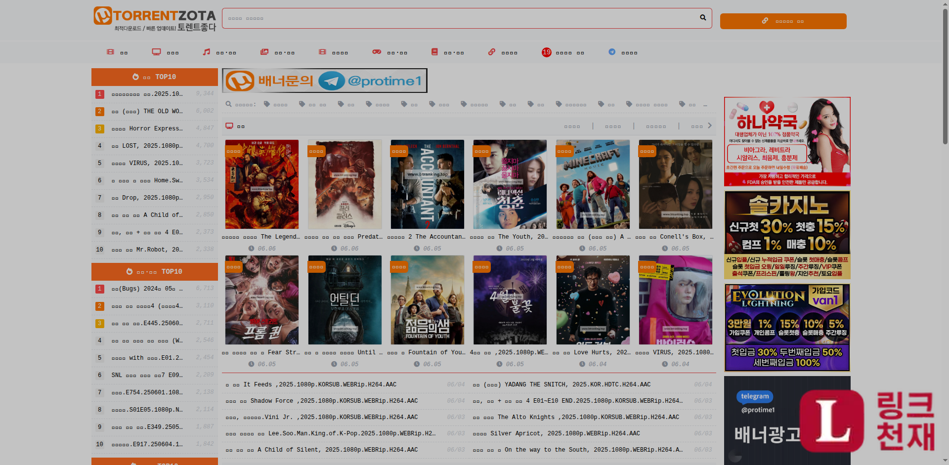Click the chevron arrow ending the section tab row
949x465 pixels.
click(710, 126)
